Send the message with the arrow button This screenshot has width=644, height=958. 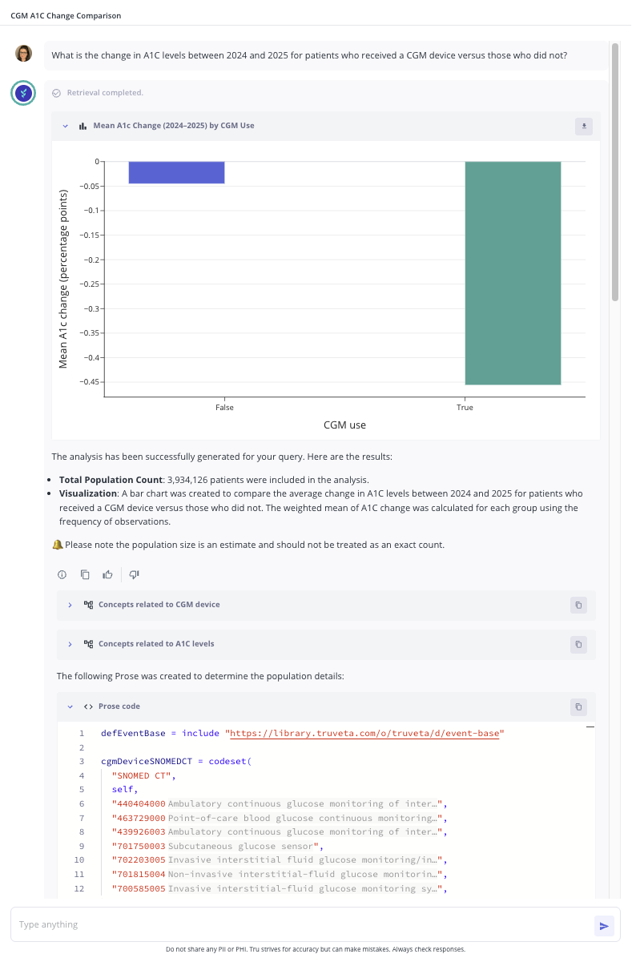(x=604, y=926)
